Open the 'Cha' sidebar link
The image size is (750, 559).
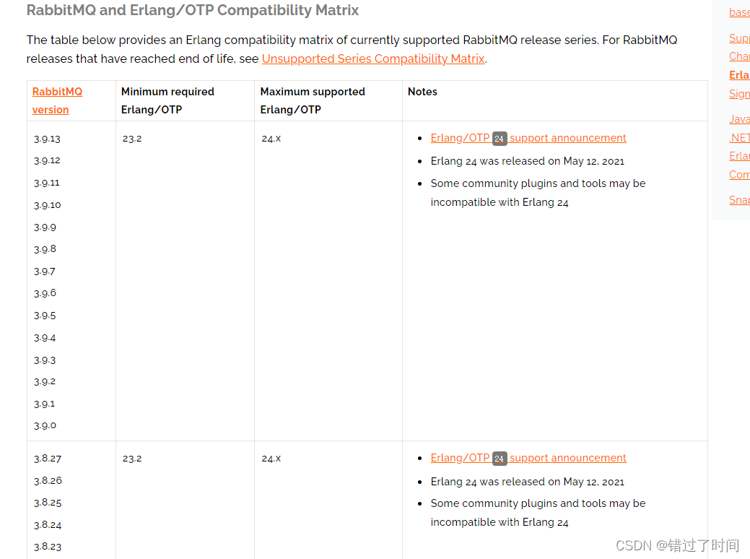[739, 56]
